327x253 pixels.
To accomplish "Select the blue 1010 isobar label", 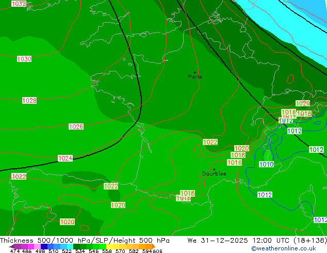I will (x=266, y=164).
